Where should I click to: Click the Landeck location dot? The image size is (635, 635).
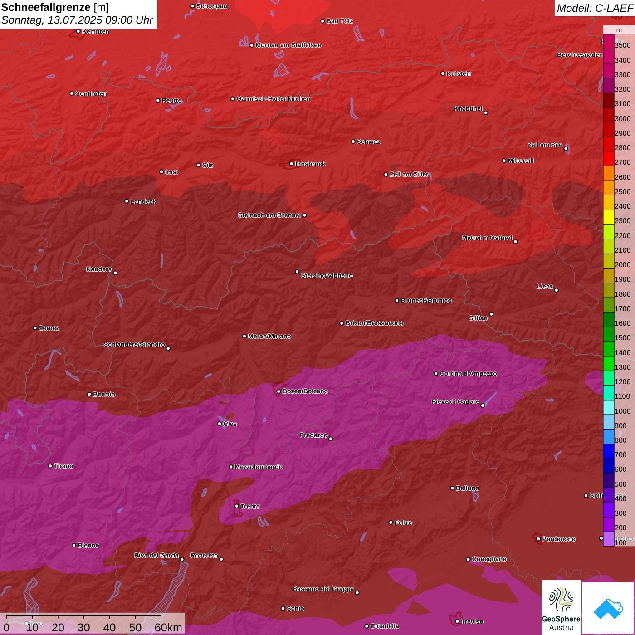pos(127,201)
